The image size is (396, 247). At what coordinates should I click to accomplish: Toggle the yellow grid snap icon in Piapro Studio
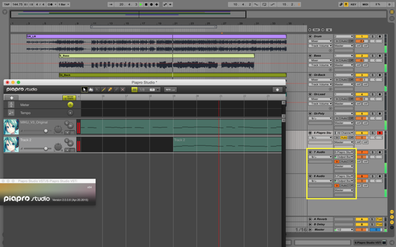(135, 90)
